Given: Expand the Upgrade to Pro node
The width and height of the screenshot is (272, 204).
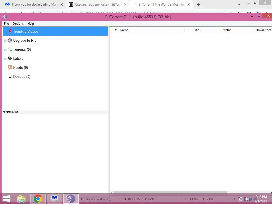Looking at the screenshot, I should [x=6, y=41].
